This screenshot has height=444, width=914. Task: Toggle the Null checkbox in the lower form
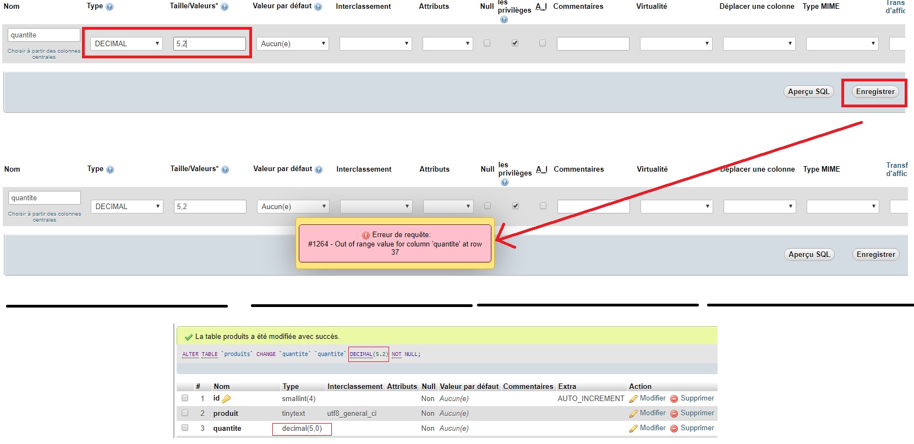[488, 206]
